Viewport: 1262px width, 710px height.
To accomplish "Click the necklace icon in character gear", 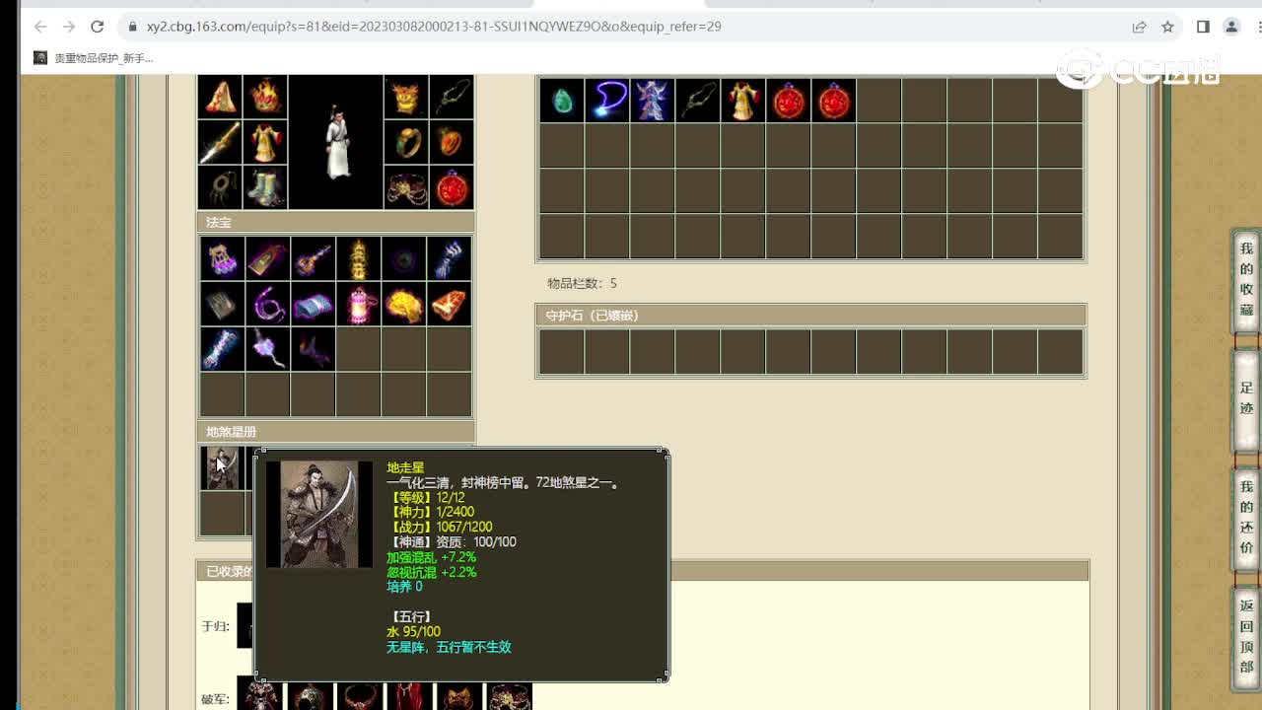I will 451,97.
